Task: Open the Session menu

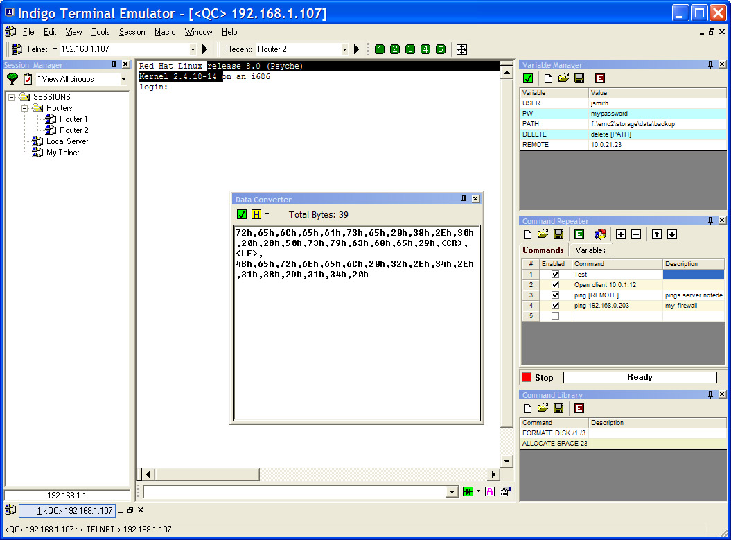Action: tap(132, 32)
